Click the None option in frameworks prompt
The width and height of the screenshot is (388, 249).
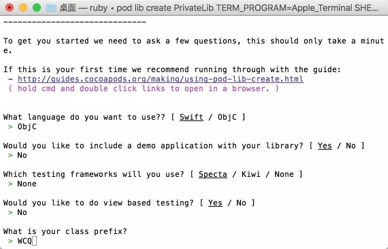284,174
